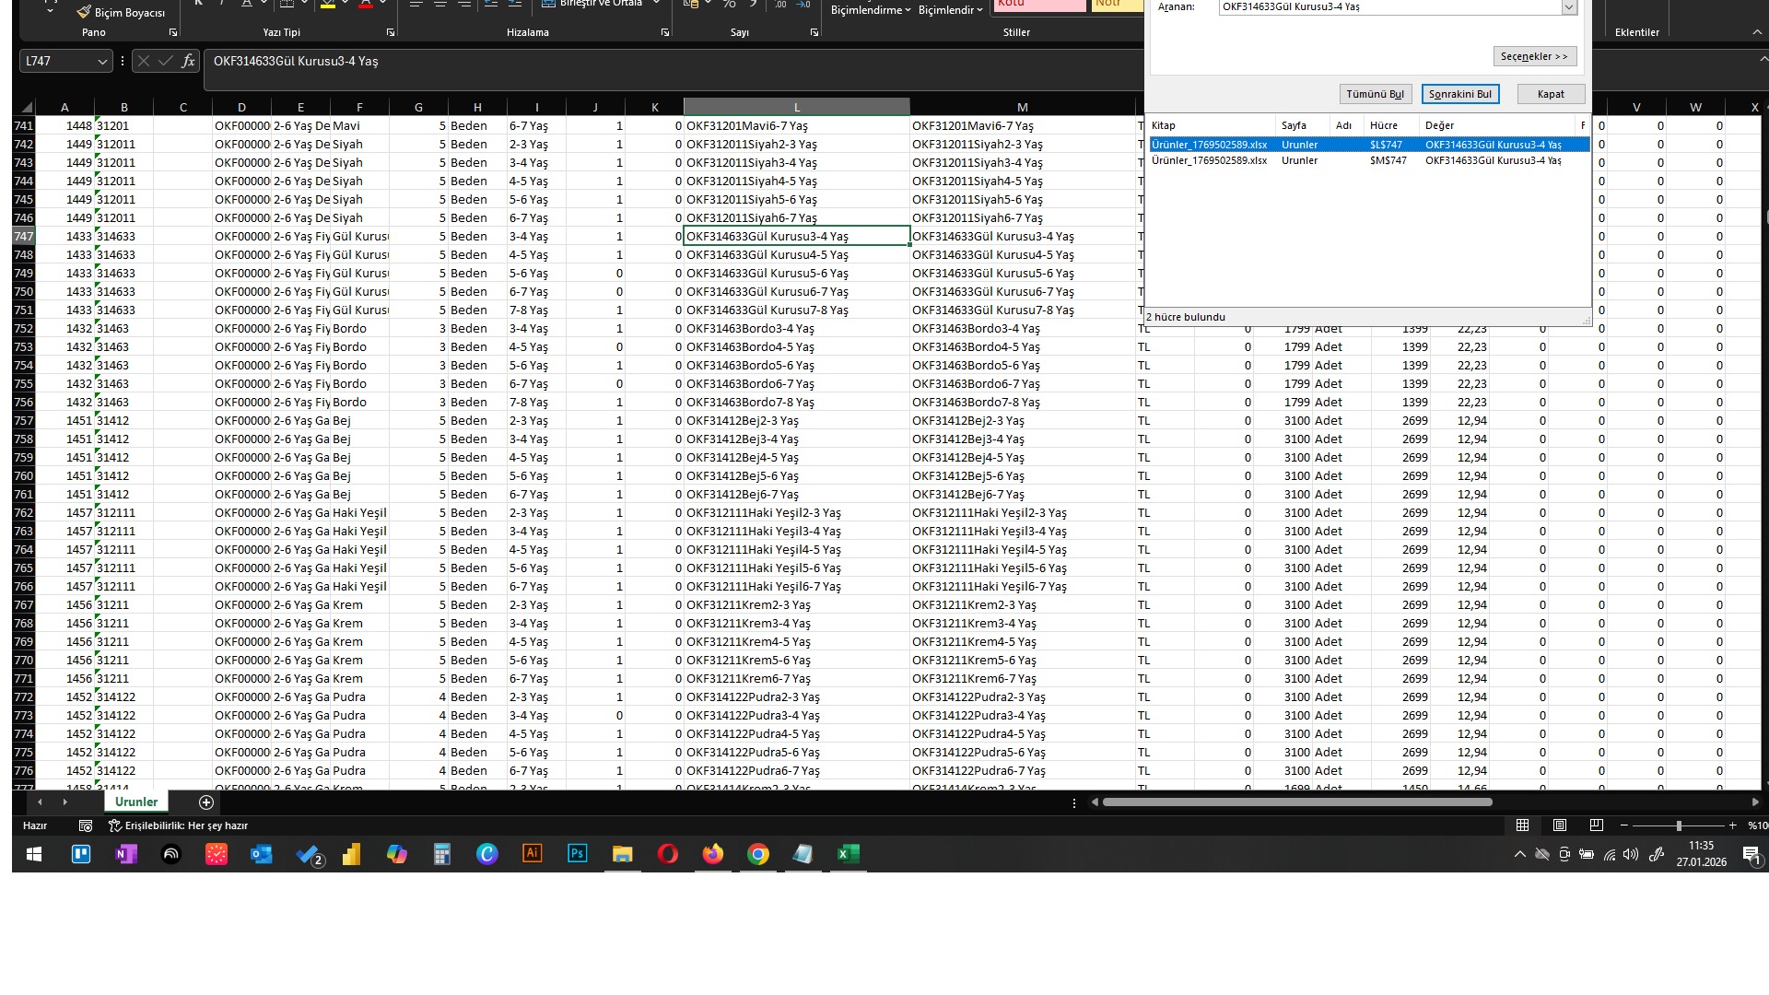This screenshot has height=995, width=1769.
Task: Confirm the formula bar entry with checkmark
Action: [x=166, y=61]
